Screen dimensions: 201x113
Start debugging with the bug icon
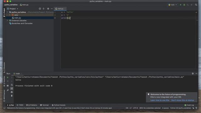point(184,5)
